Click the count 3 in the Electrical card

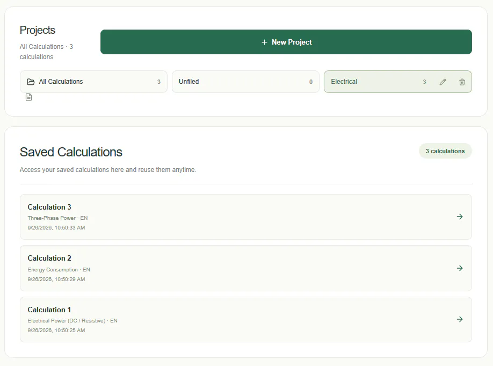click(424, 82)
